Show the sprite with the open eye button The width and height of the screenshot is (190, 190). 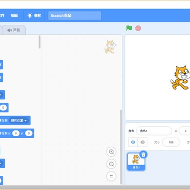click(133, 142)
